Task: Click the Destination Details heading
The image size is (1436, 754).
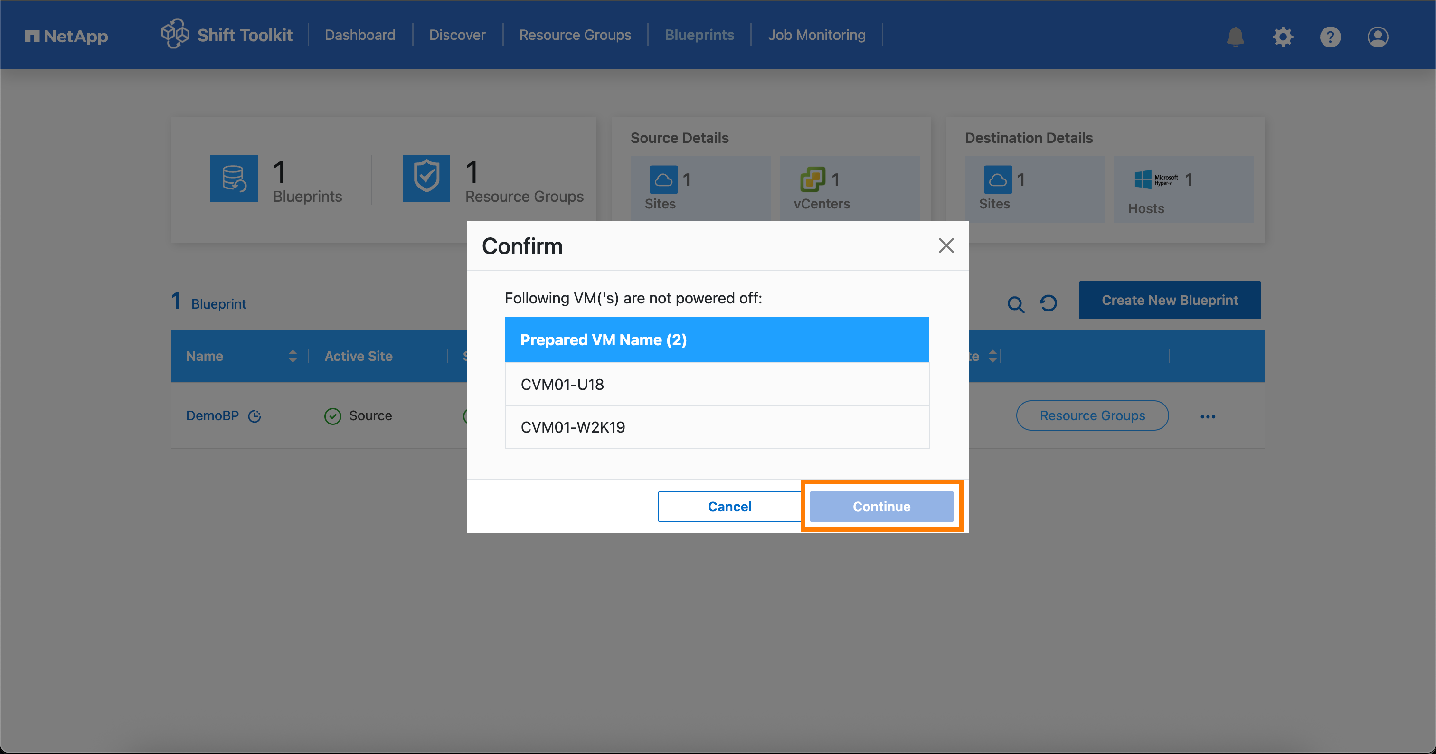Action: click(1029, 138)
